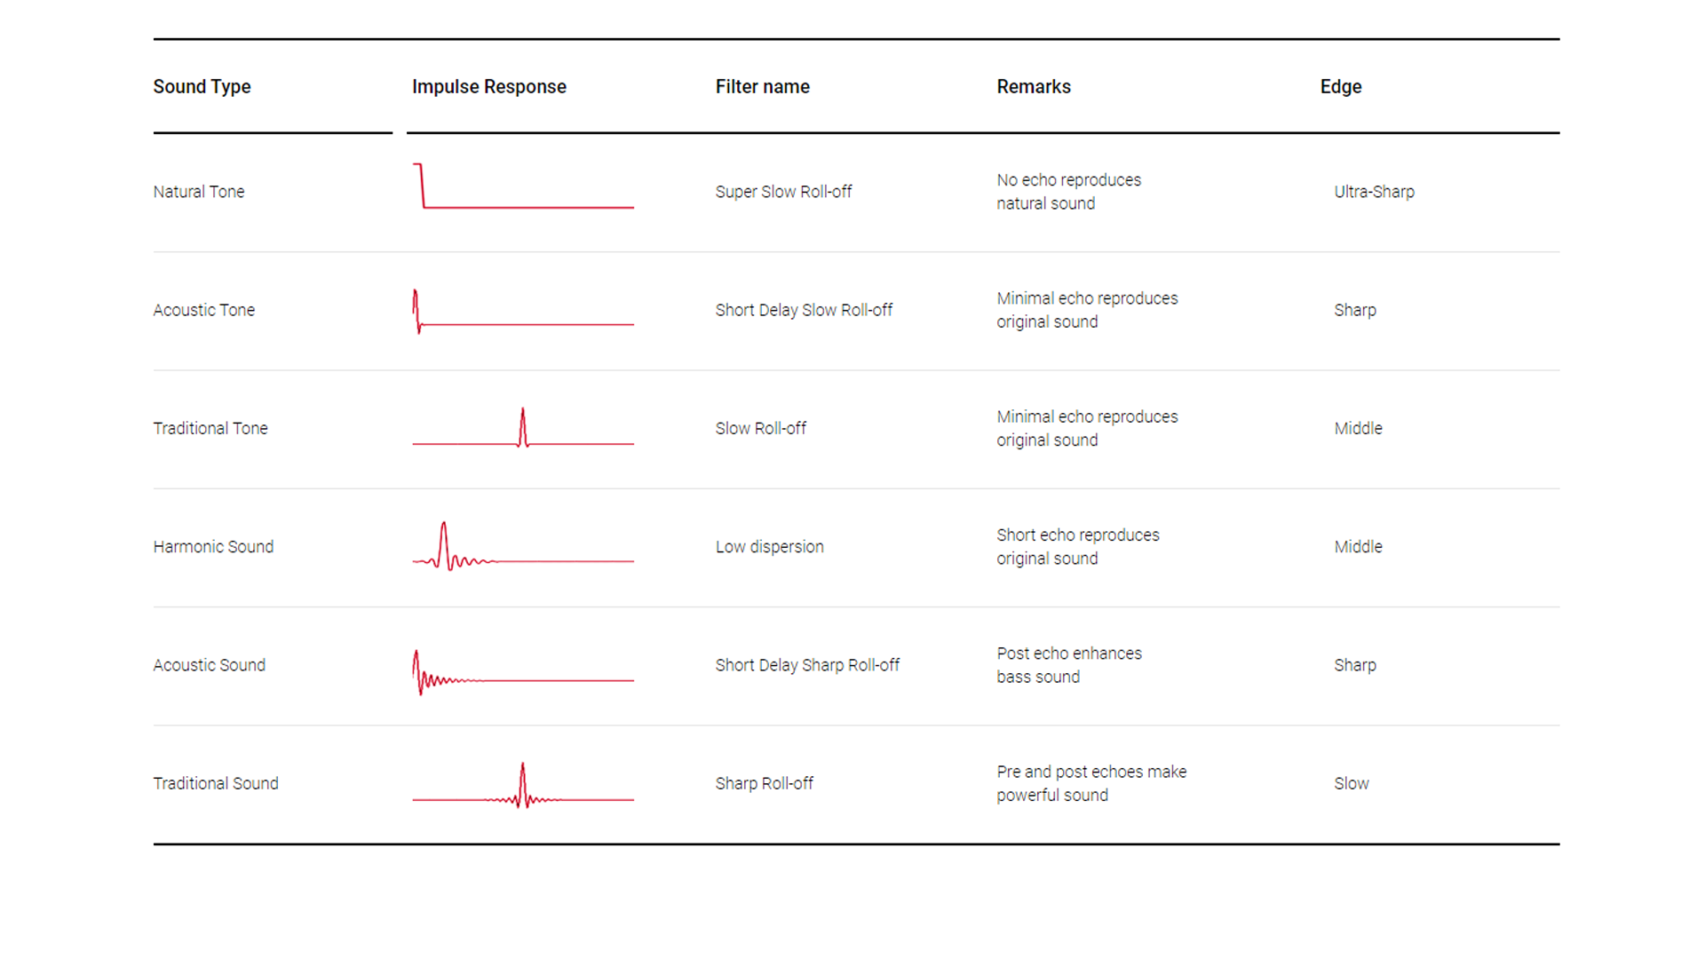Image resolution: width=1705 pixels, height=959 pixels.
Task: Click the Acoustic Sound impulse response graph
Action: [x=523, y=672]
